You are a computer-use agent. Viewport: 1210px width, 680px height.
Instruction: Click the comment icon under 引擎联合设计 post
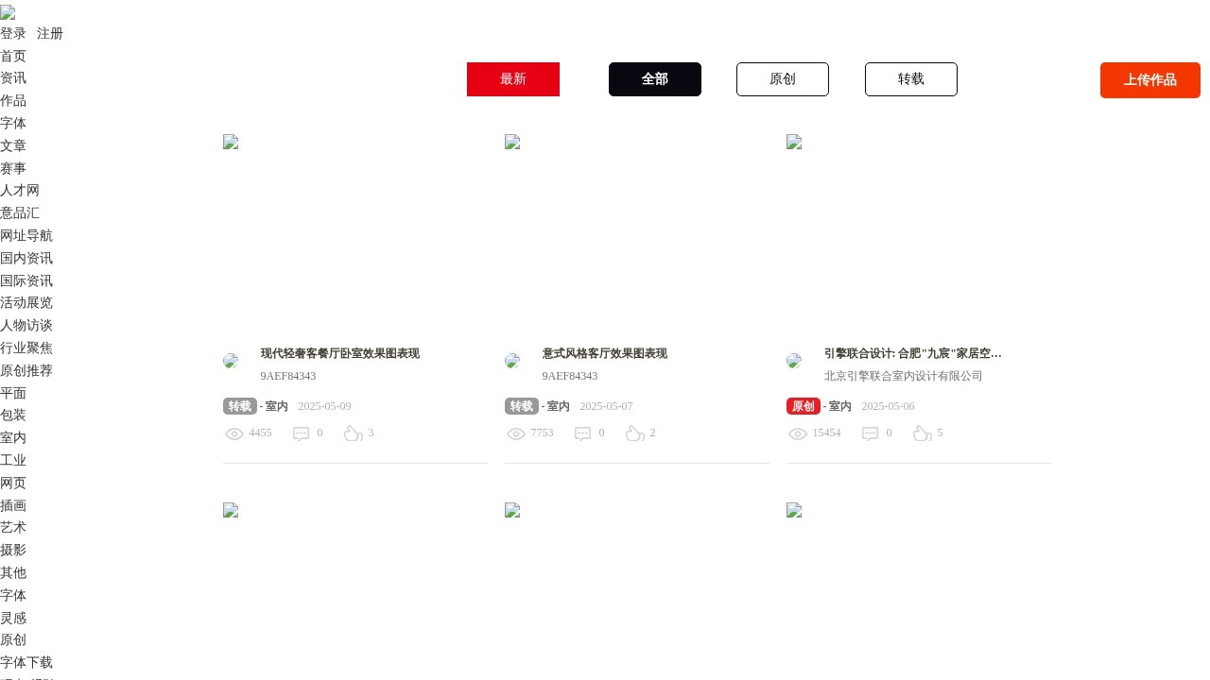point(870,433)
